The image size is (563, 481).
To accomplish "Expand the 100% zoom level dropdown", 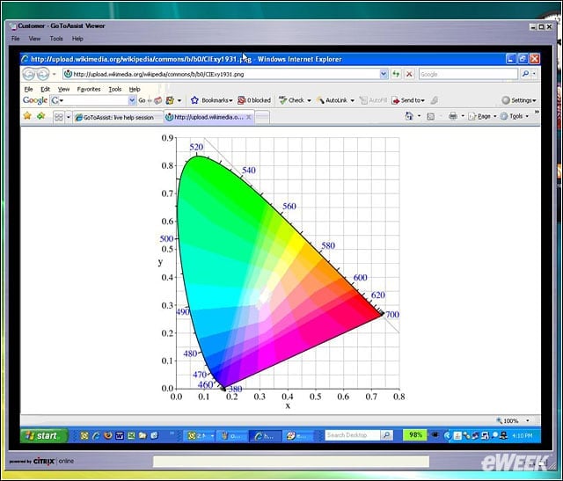I will click(528, 420).
